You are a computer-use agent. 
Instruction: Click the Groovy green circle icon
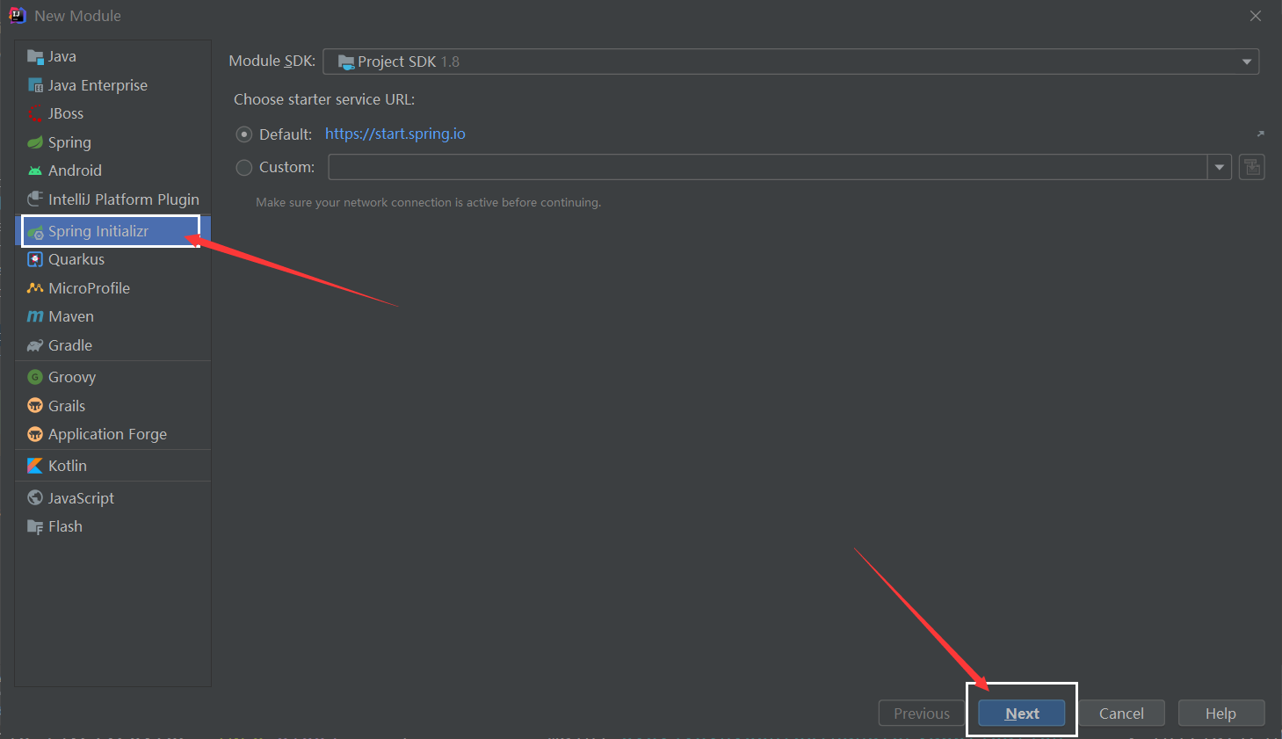coord(35,377)
